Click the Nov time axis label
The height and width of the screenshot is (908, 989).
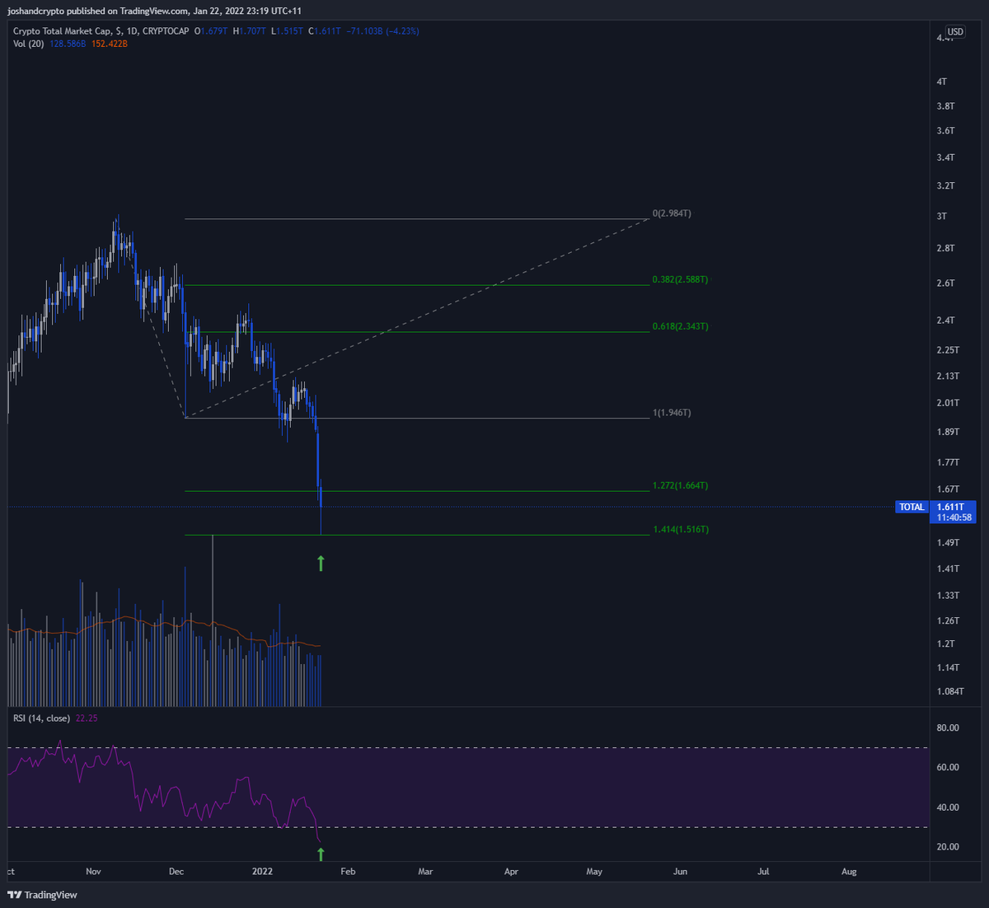click(x=93, y=872)
